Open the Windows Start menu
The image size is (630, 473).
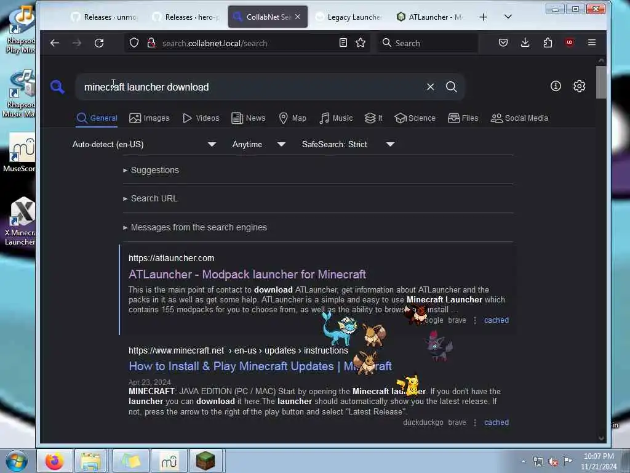[17, 461]
